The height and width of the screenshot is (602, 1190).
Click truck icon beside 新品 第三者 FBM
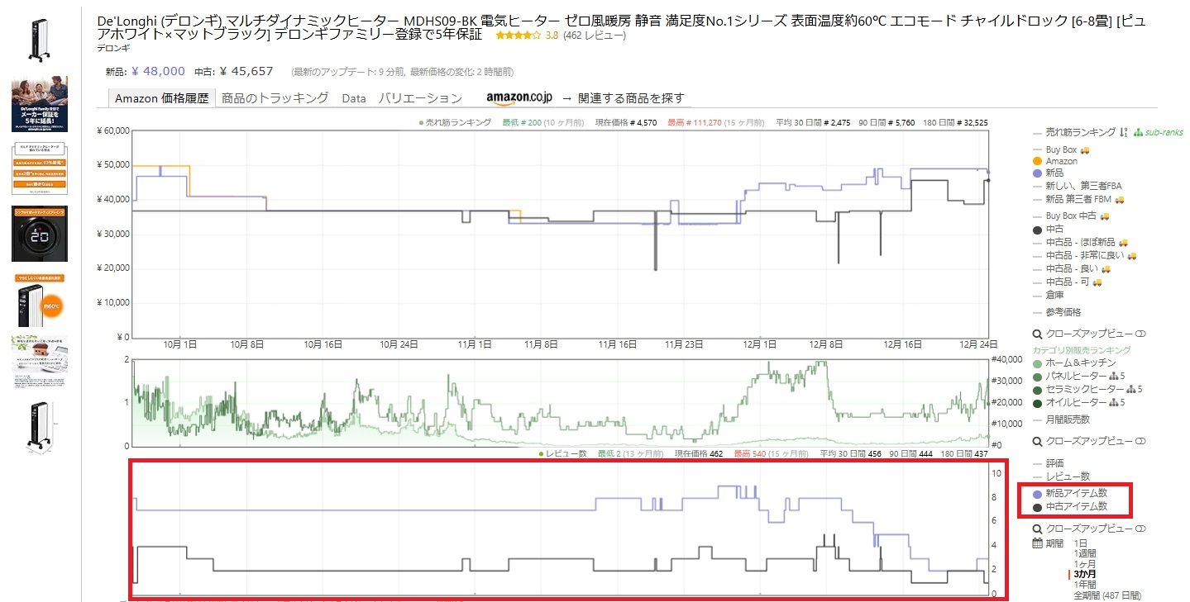point(1119,200)
